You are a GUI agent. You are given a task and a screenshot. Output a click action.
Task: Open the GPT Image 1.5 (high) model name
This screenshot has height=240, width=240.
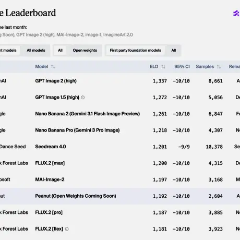pos(57,97)
